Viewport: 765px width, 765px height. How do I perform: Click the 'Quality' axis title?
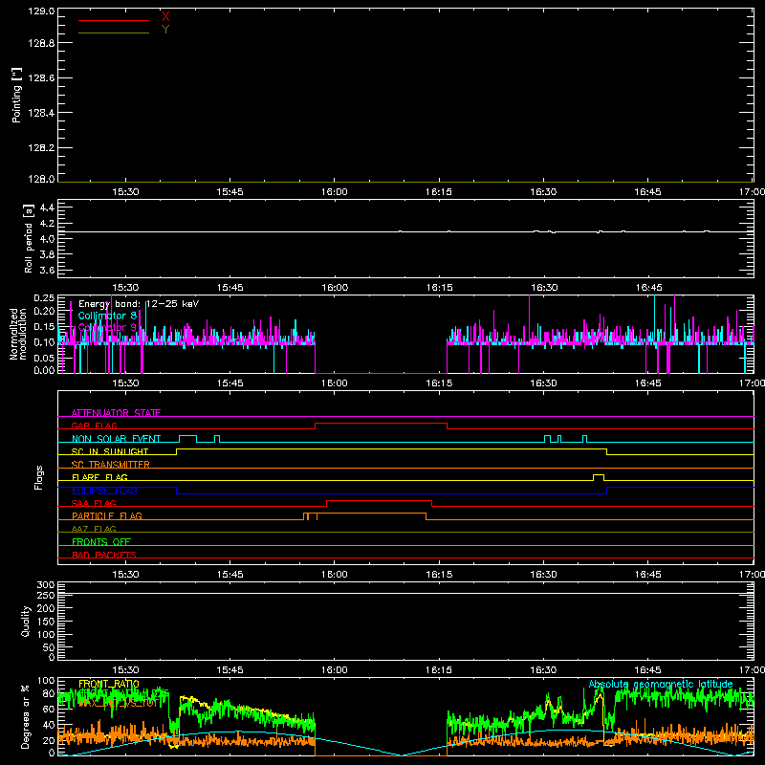[26, 621]
